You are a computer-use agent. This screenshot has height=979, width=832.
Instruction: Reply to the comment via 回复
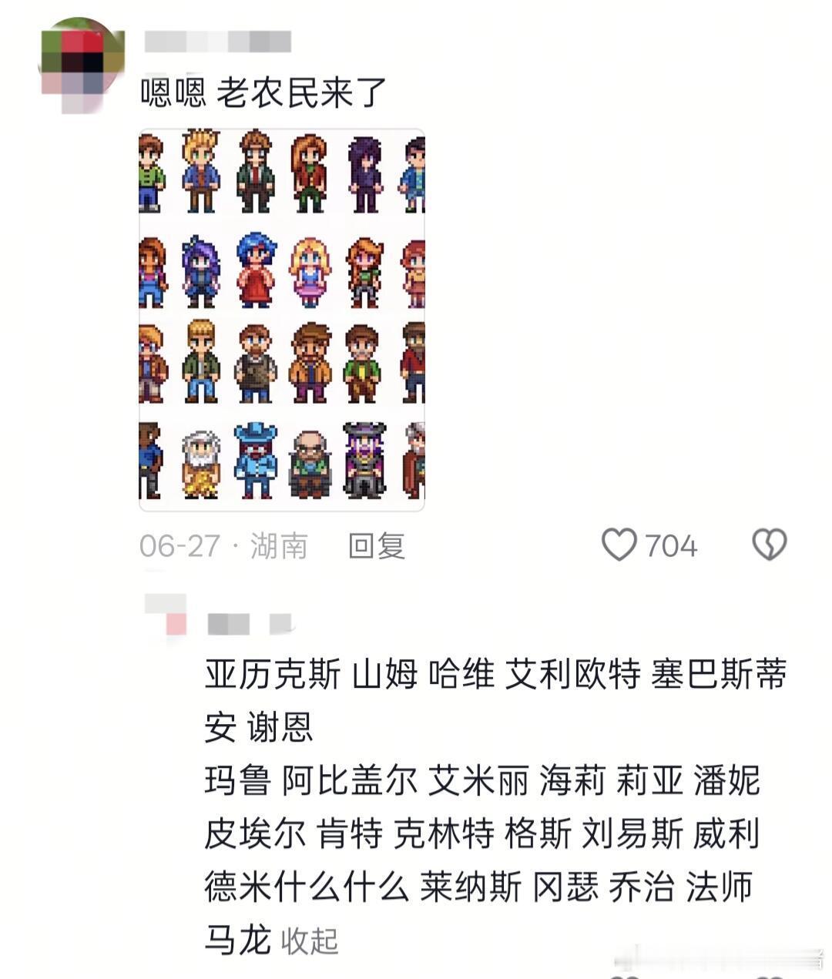click(377, 546)
